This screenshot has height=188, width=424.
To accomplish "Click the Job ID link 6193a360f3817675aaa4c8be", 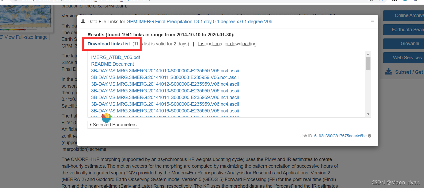I will click(340, 136).
